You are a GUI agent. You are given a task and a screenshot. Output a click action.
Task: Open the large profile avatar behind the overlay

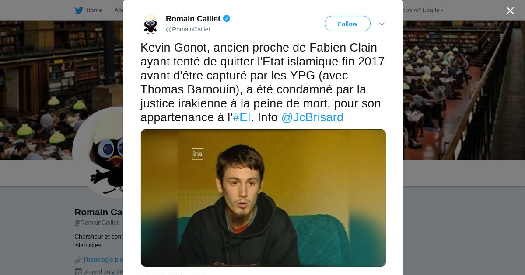[x=98, y=152]
